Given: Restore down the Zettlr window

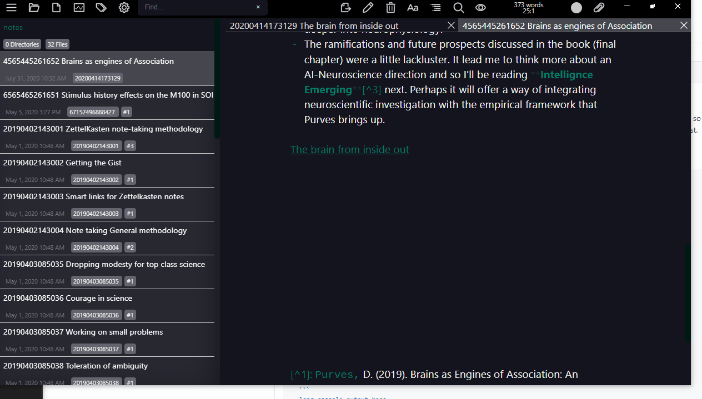Looking at the screenshot, I should (x=653, y=6).
